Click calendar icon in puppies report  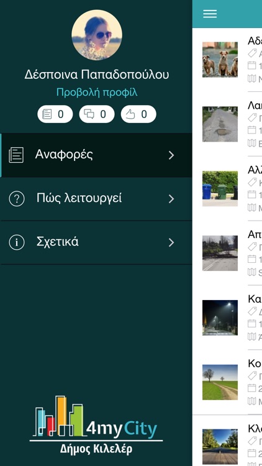coord(252,65)
